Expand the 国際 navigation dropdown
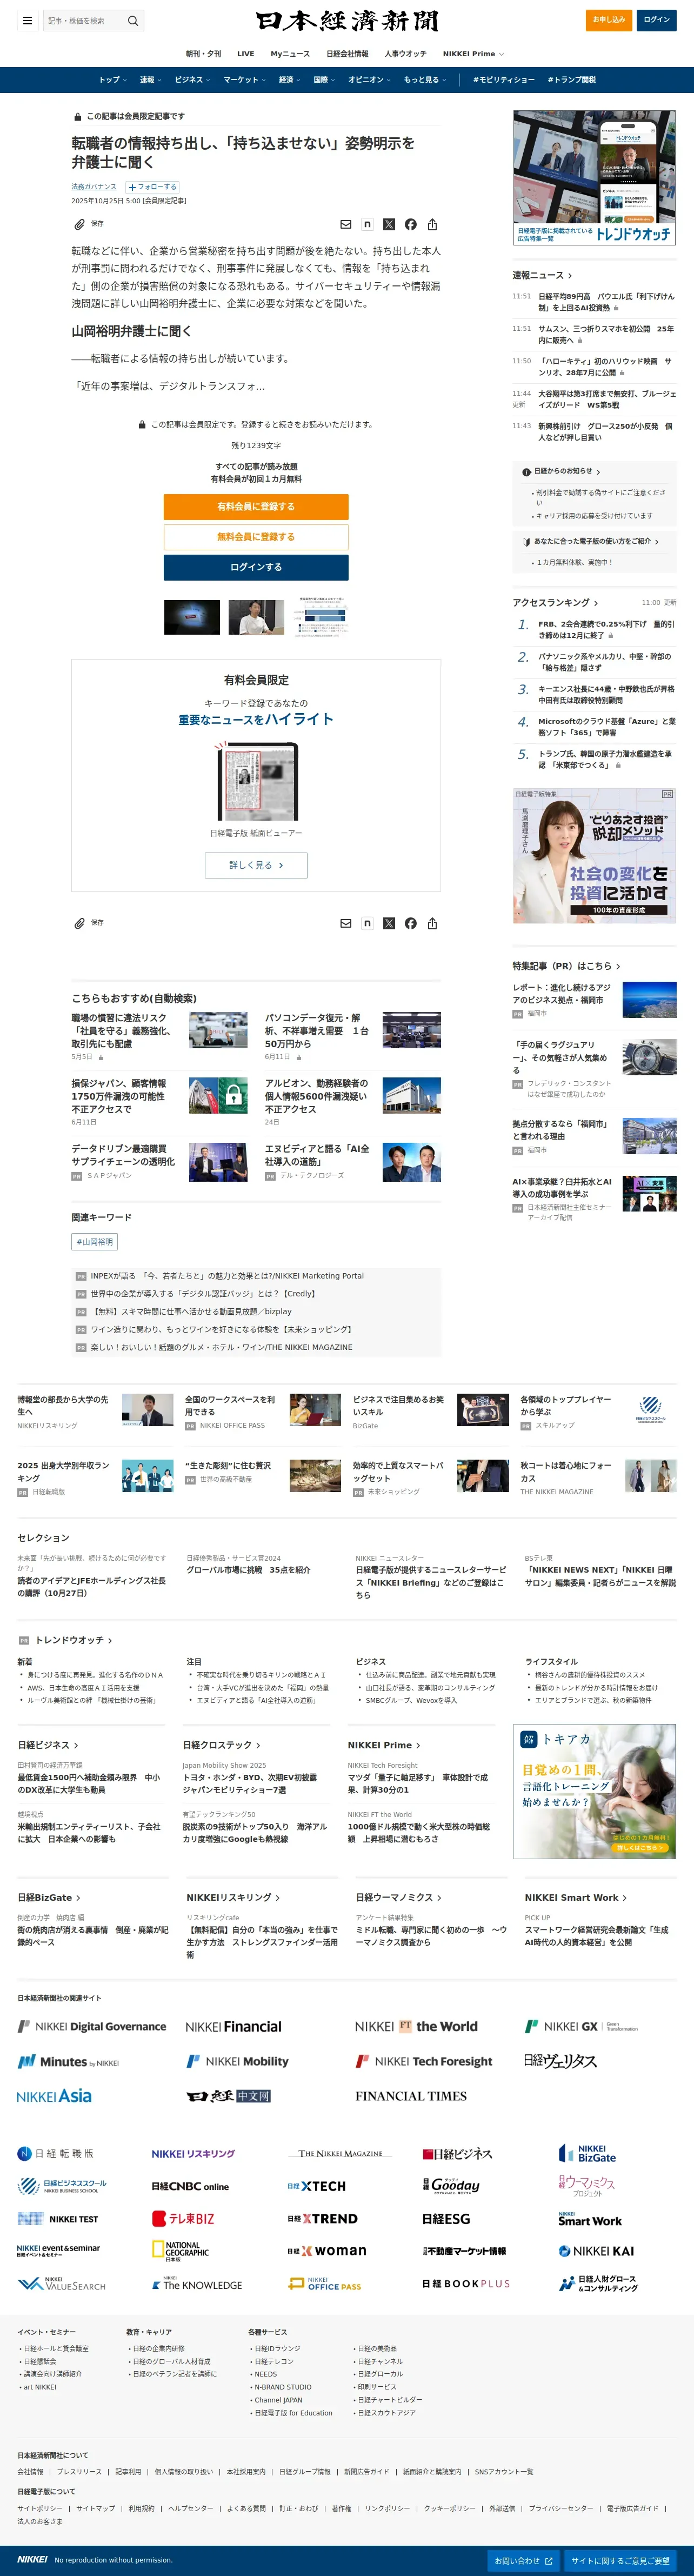 [x=324, y=80]
